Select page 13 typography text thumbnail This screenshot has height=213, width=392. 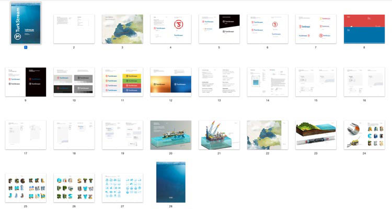[x=219, y=82]
